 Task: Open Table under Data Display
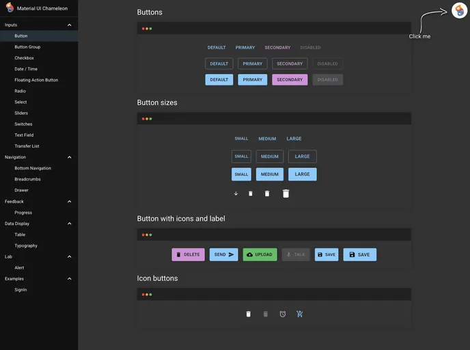click(x=39, y=234)
